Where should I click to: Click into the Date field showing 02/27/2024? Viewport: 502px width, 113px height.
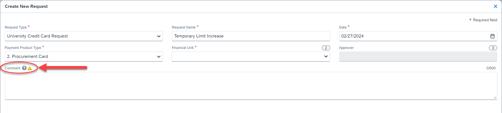411,36
